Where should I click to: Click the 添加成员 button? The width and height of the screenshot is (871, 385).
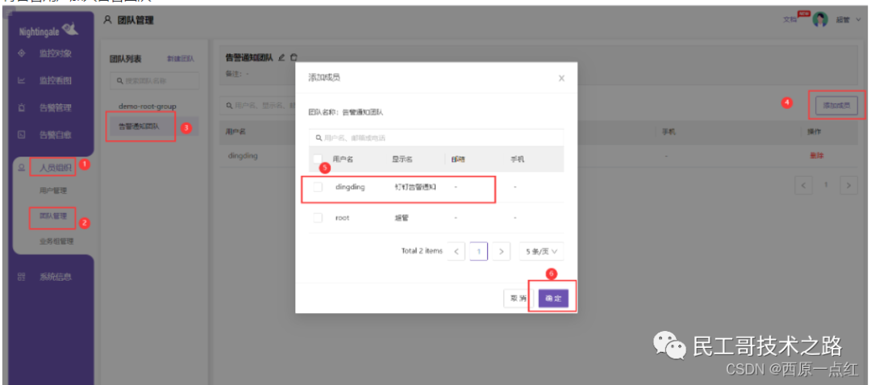[x=836, y=105]
